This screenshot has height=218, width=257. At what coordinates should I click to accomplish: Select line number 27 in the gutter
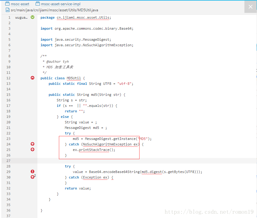(x=8, y=161)
